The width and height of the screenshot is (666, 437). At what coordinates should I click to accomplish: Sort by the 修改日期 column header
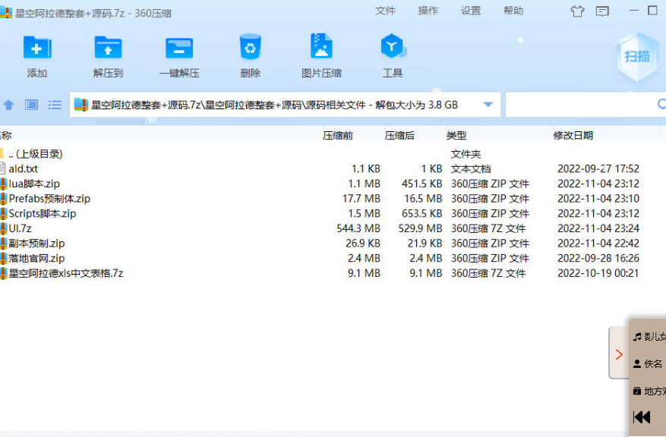coord(573,135)
